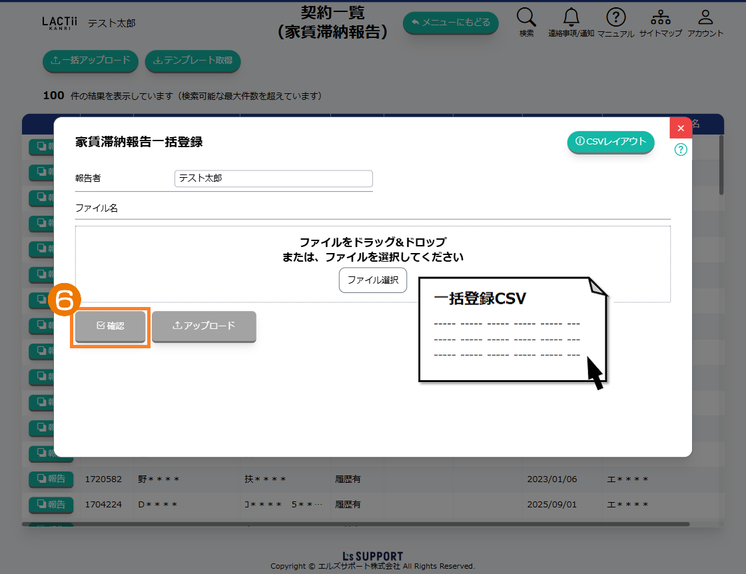
Task: Open the sitemap icon
Action: pyautogui.click(x=660, y=19)
